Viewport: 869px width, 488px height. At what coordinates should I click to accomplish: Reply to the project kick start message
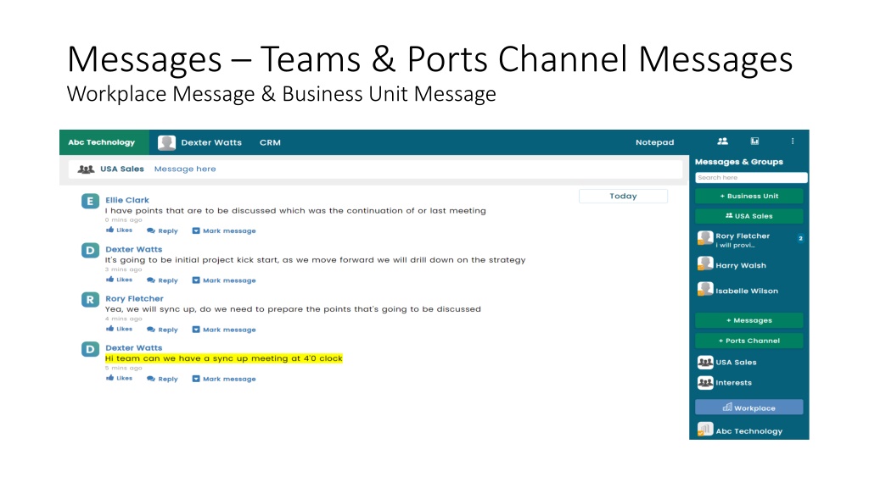pos(162,280)
